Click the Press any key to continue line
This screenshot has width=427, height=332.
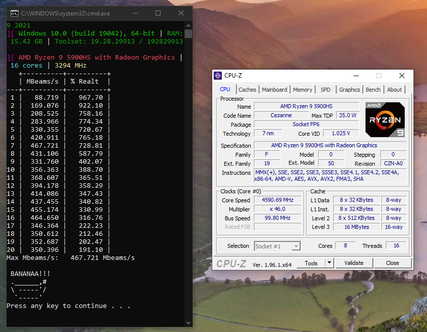click(x=68, y=306)
